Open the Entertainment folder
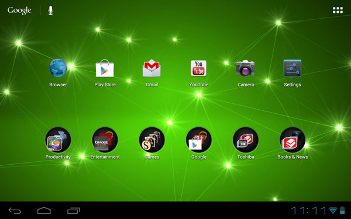 105,140
